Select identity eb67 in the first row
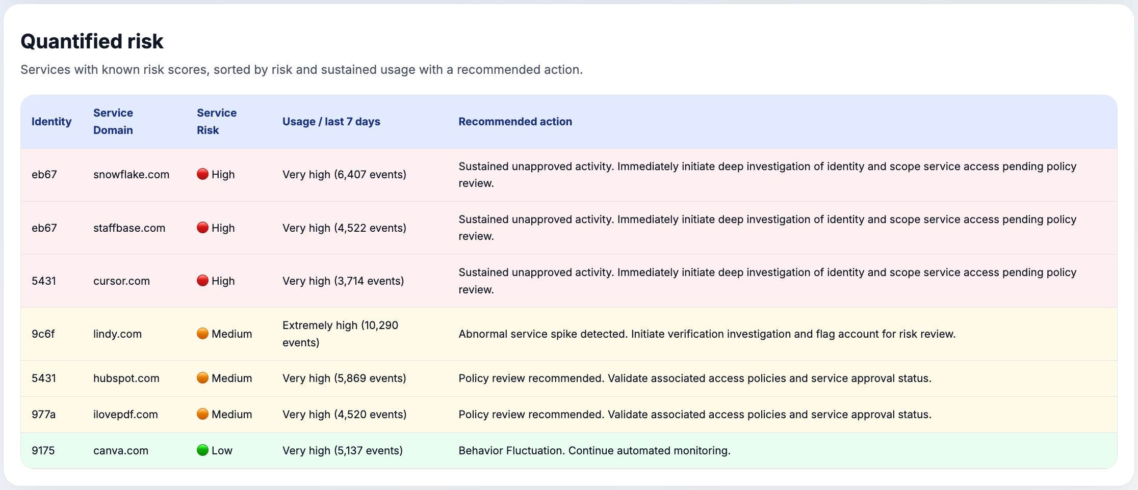Image resolution: width=1138 pixels, height=490 pixels. 44,174
